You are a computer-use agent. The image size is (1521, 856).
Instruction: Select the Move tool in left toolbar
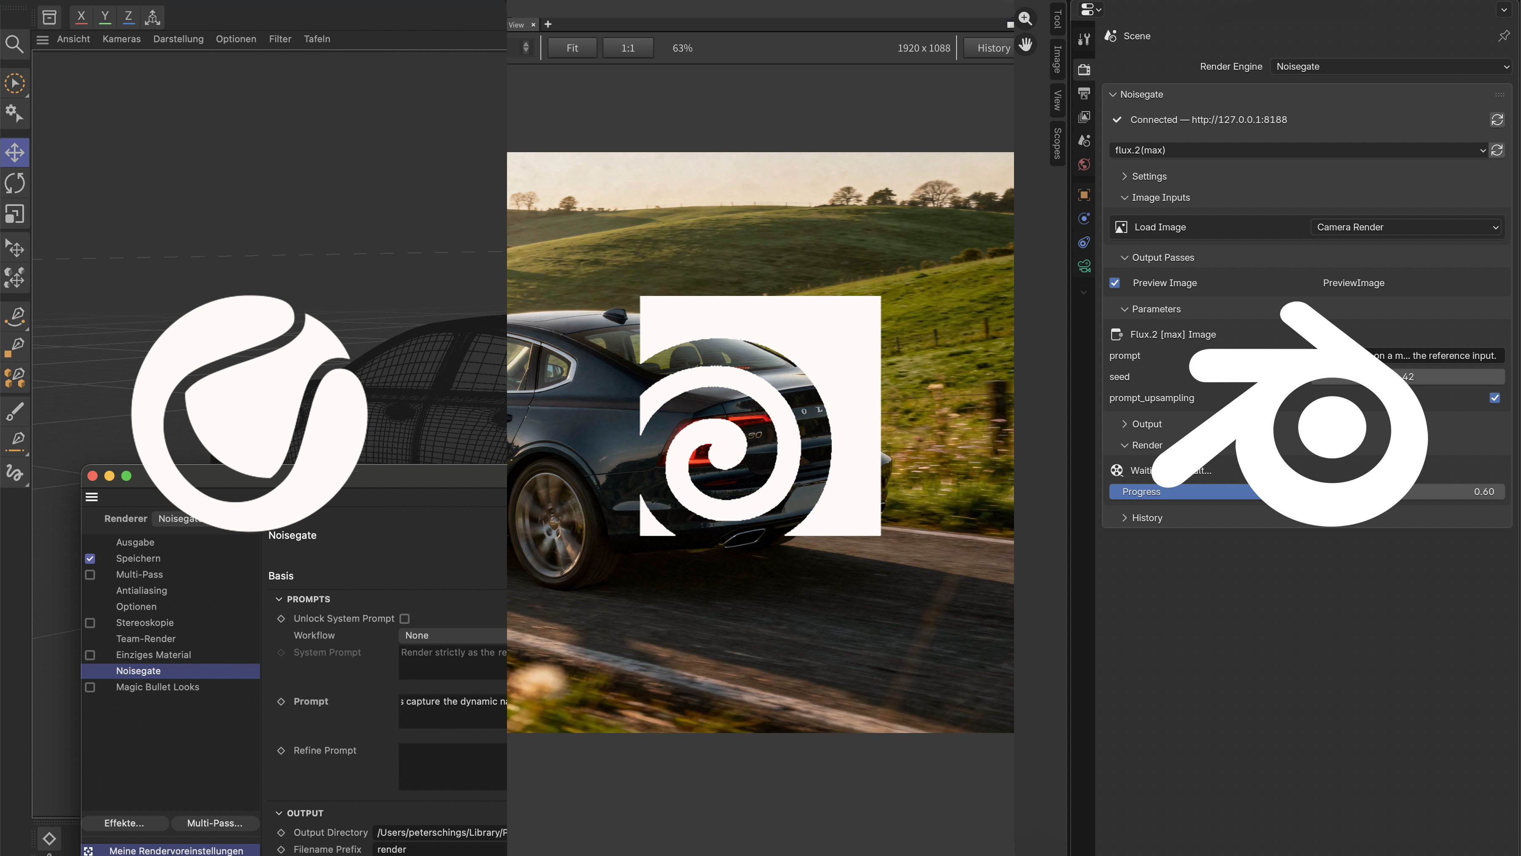point(15,153)
